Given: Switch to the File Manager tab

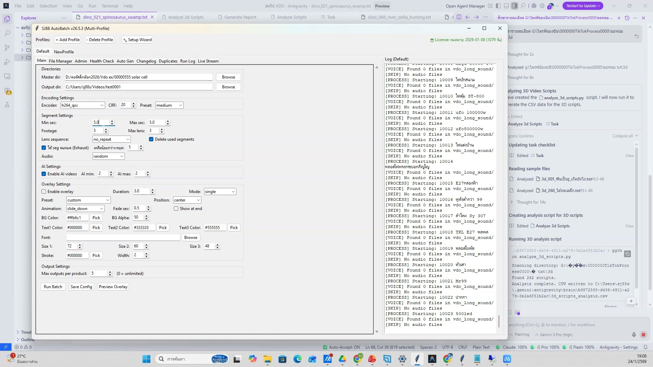Looking at the screenshot, I should (60, 61).
